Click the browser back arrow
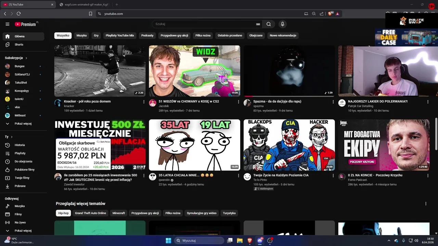This screenshot has height=246, width=438. (5, 14)
